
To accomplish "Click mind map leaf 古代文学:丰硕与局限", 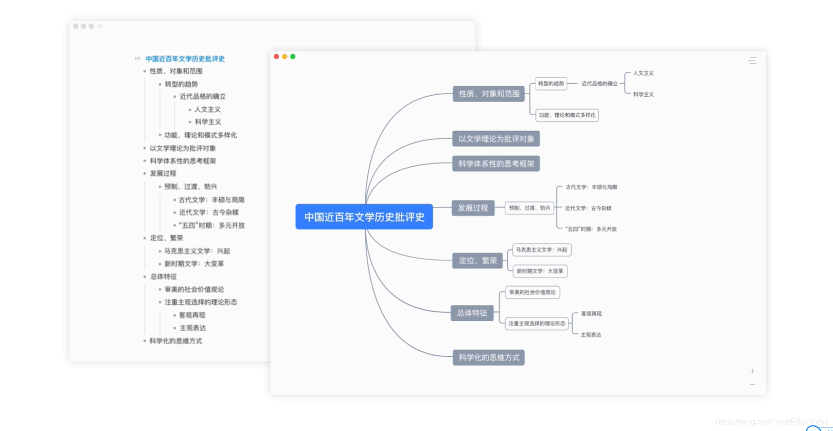I will 591,187.
